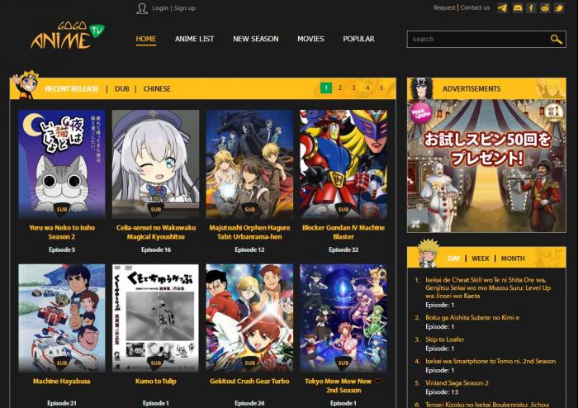Open the MOVIES menu item
This screenshot has height=408, width=578.
click(x=310, y=39)
